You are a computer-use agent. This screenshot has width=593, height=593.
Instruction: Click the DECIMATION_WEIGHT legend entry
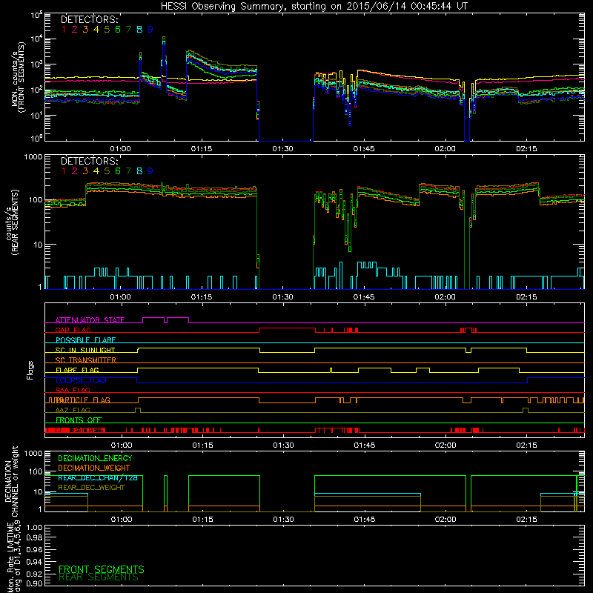pyautogui.click(x=94, y=468)
